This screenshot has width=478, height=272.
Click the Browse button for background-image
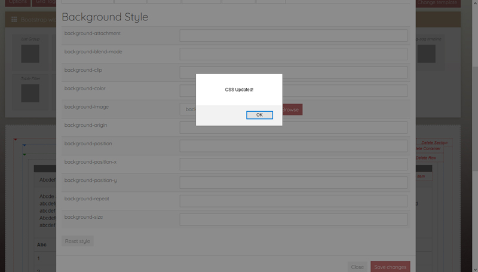click(292, 109)
